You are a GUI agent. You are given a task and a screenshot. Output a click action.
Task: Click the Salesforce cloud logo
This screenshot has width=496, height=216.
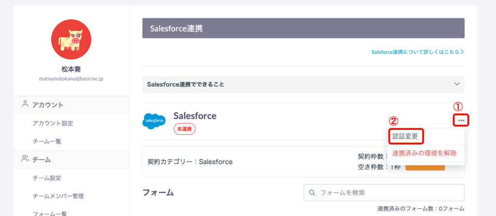(154, 121)
